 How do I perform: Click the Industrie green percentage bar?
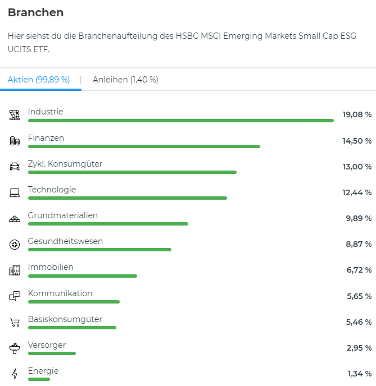180,120
